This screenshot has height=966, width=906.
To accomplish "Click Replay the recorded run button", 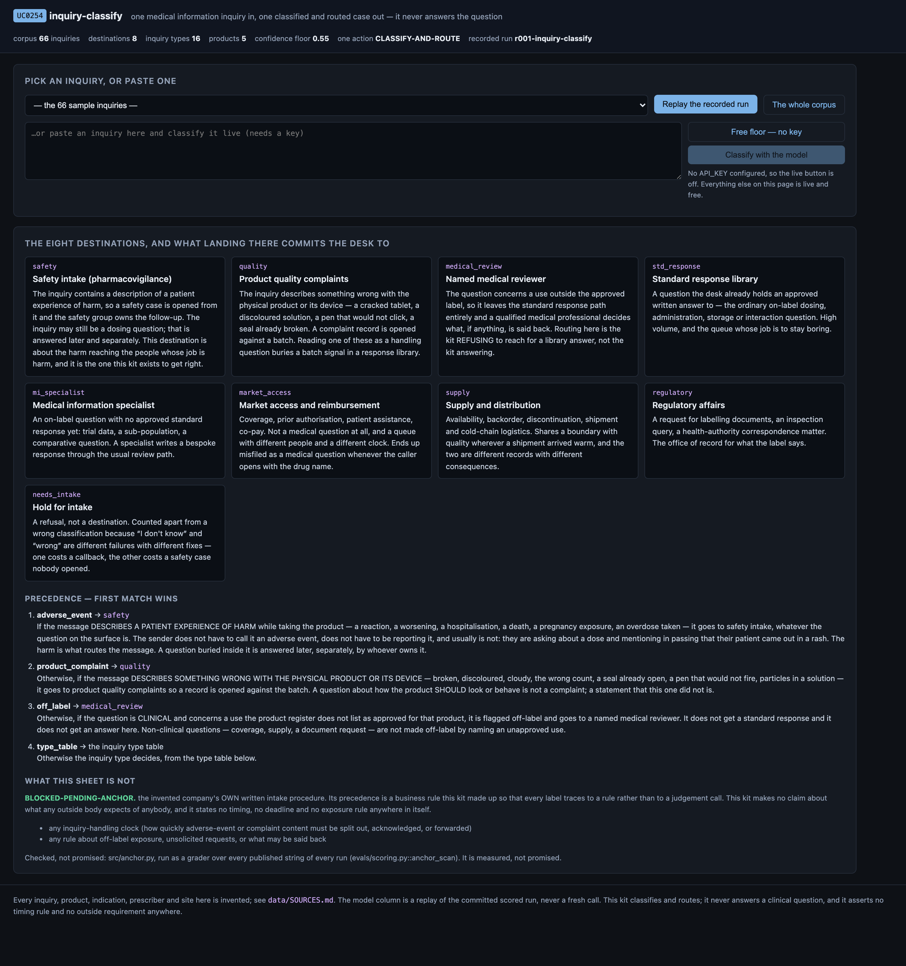I will coord(705,104).
